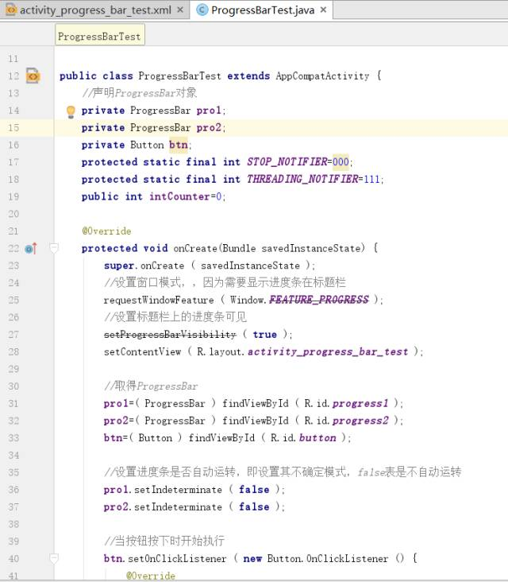Close the activity_progress_bar_test.xml tab
This screenshot has width=508, height=582.
point(180,10)
